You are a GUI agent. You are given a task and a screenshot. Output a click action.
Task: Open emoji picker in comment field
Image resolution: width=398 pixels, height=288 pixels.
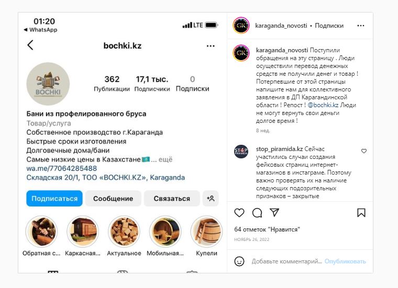pyautogui.click(x=239, y=261)
